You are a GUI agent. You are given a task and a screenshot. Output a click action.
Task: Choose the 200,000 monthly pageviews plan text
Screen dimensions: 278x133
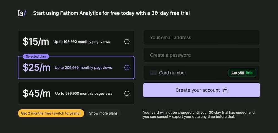83,68
